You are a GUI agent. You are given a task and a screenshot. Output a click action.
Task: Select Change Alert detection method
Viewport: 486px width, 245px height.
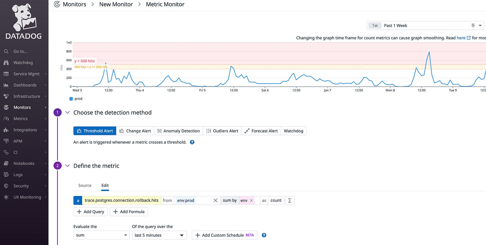tap(135, 131)
